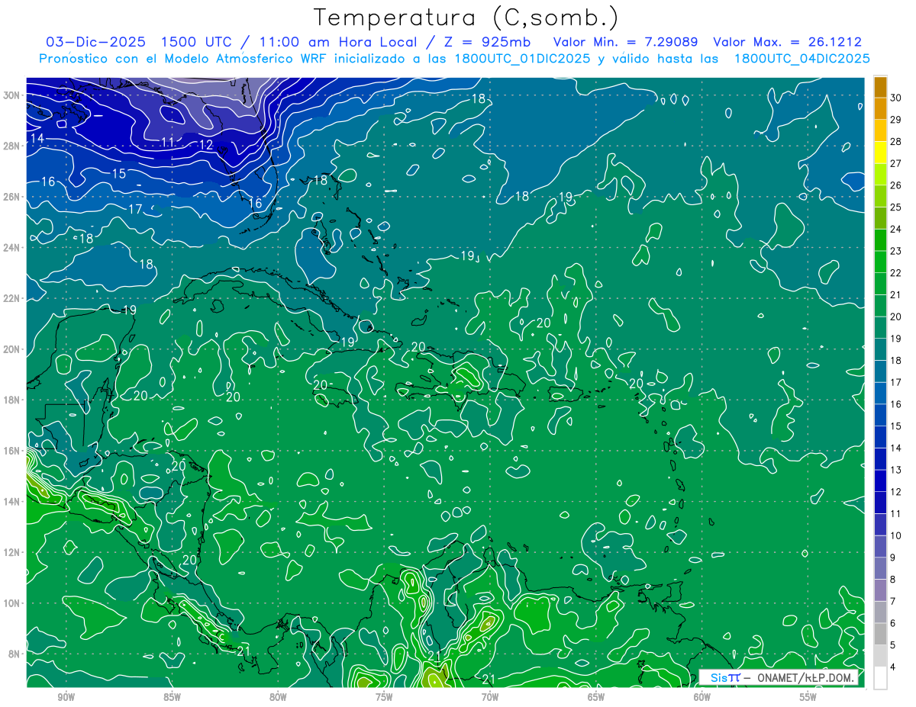Pick the top brown-orange swatch above 30
916x707 pixels.
[880, 88]
